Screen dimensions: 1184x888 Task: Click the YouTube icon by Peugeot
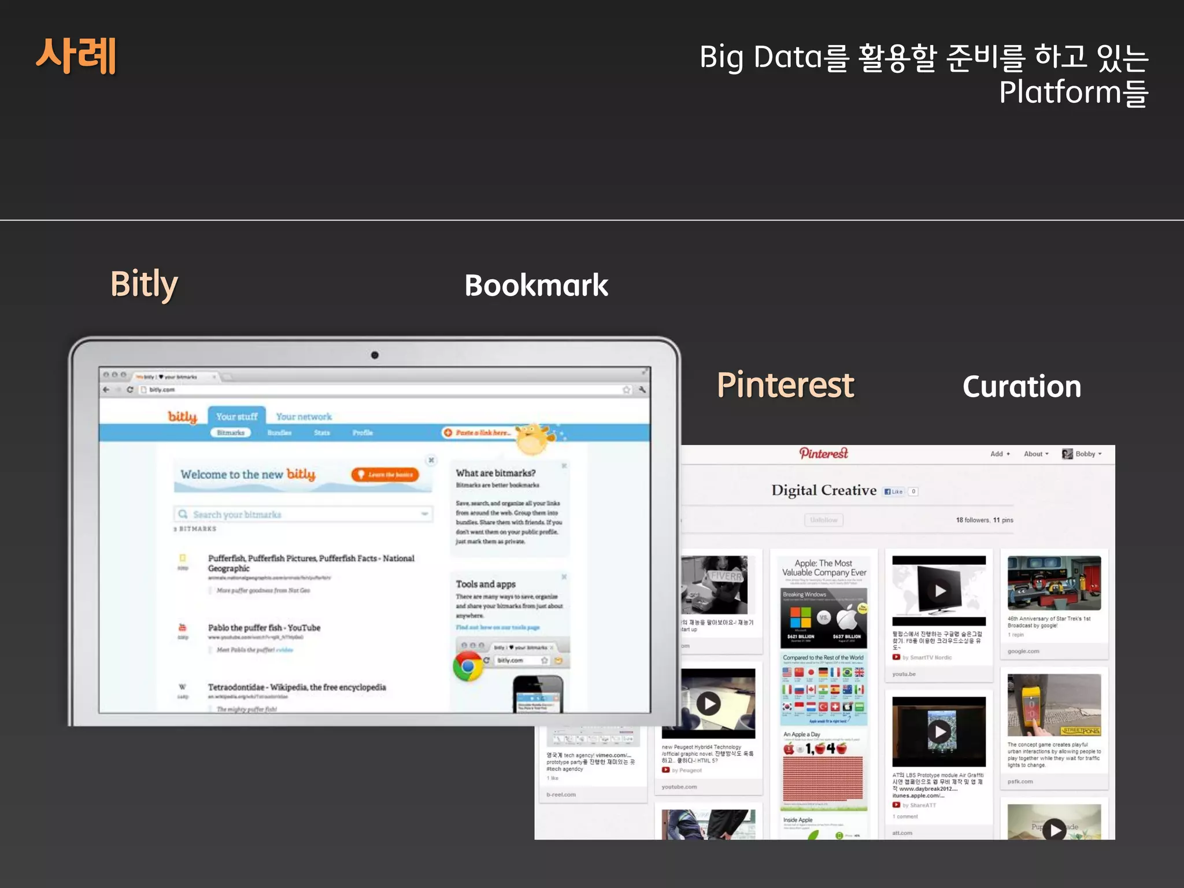coord(665,770)
